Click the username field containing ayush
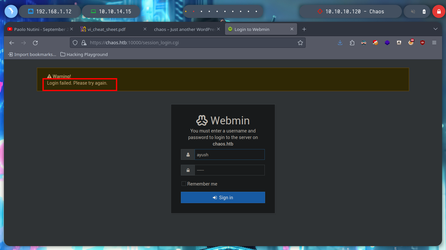Viewport: 446px width, 250px height. pyautogui.click(x=230, y=155)
